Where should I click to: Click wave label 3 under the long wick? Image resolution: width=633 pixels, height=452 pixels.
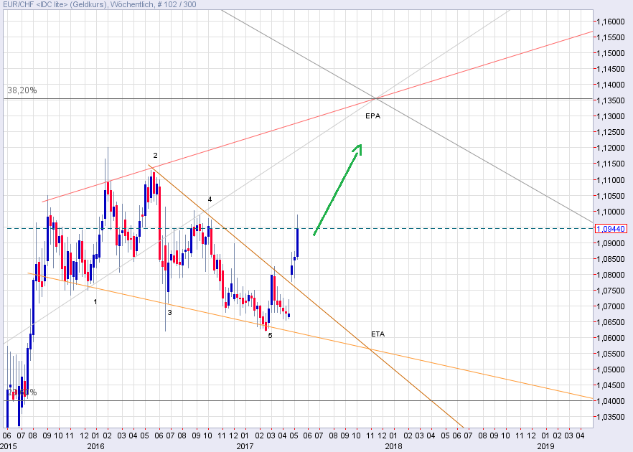click(169, 312)
